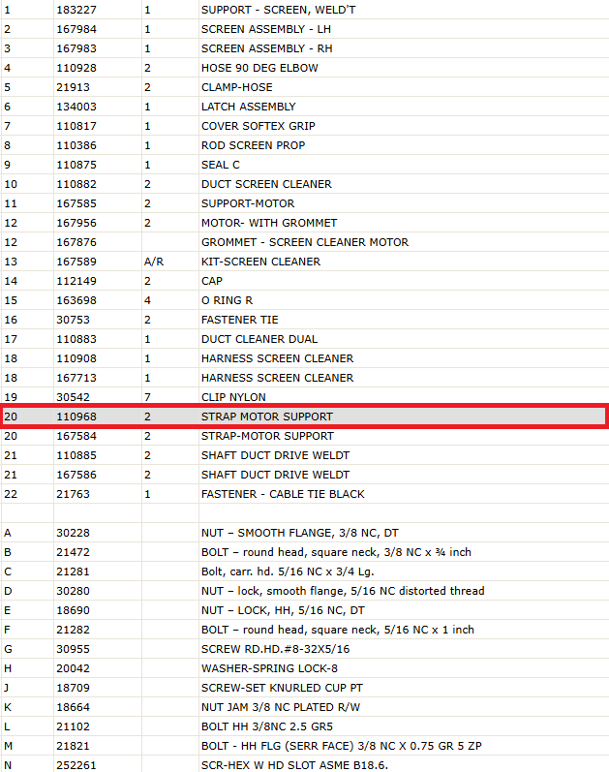Screen dimensions: 609x772
Task: Select the highlighted STRAP MOTOR SUPPORT row
Action: (x=304, y=417)
